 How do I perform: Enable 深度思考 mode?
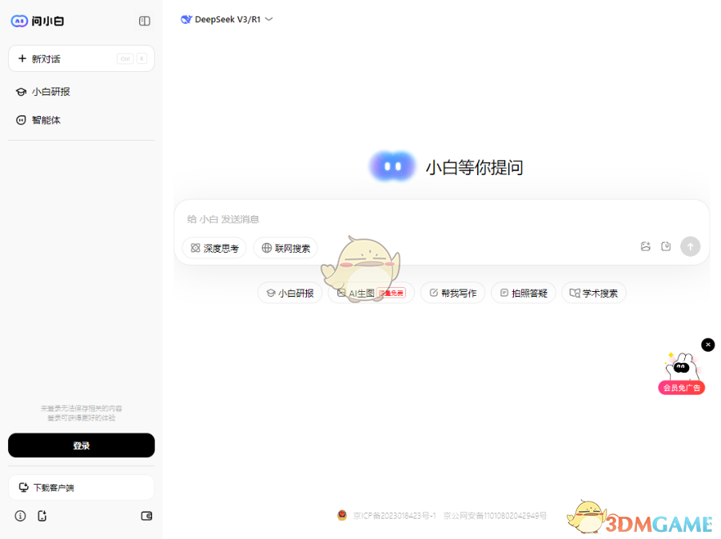pos(213,248)
